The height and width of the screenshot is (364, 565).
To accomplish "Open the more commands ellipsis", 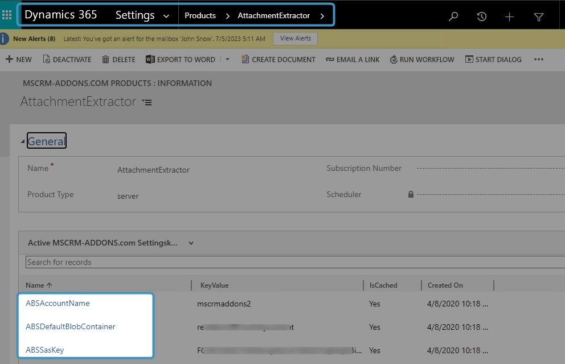I will [x=539, y=59].
